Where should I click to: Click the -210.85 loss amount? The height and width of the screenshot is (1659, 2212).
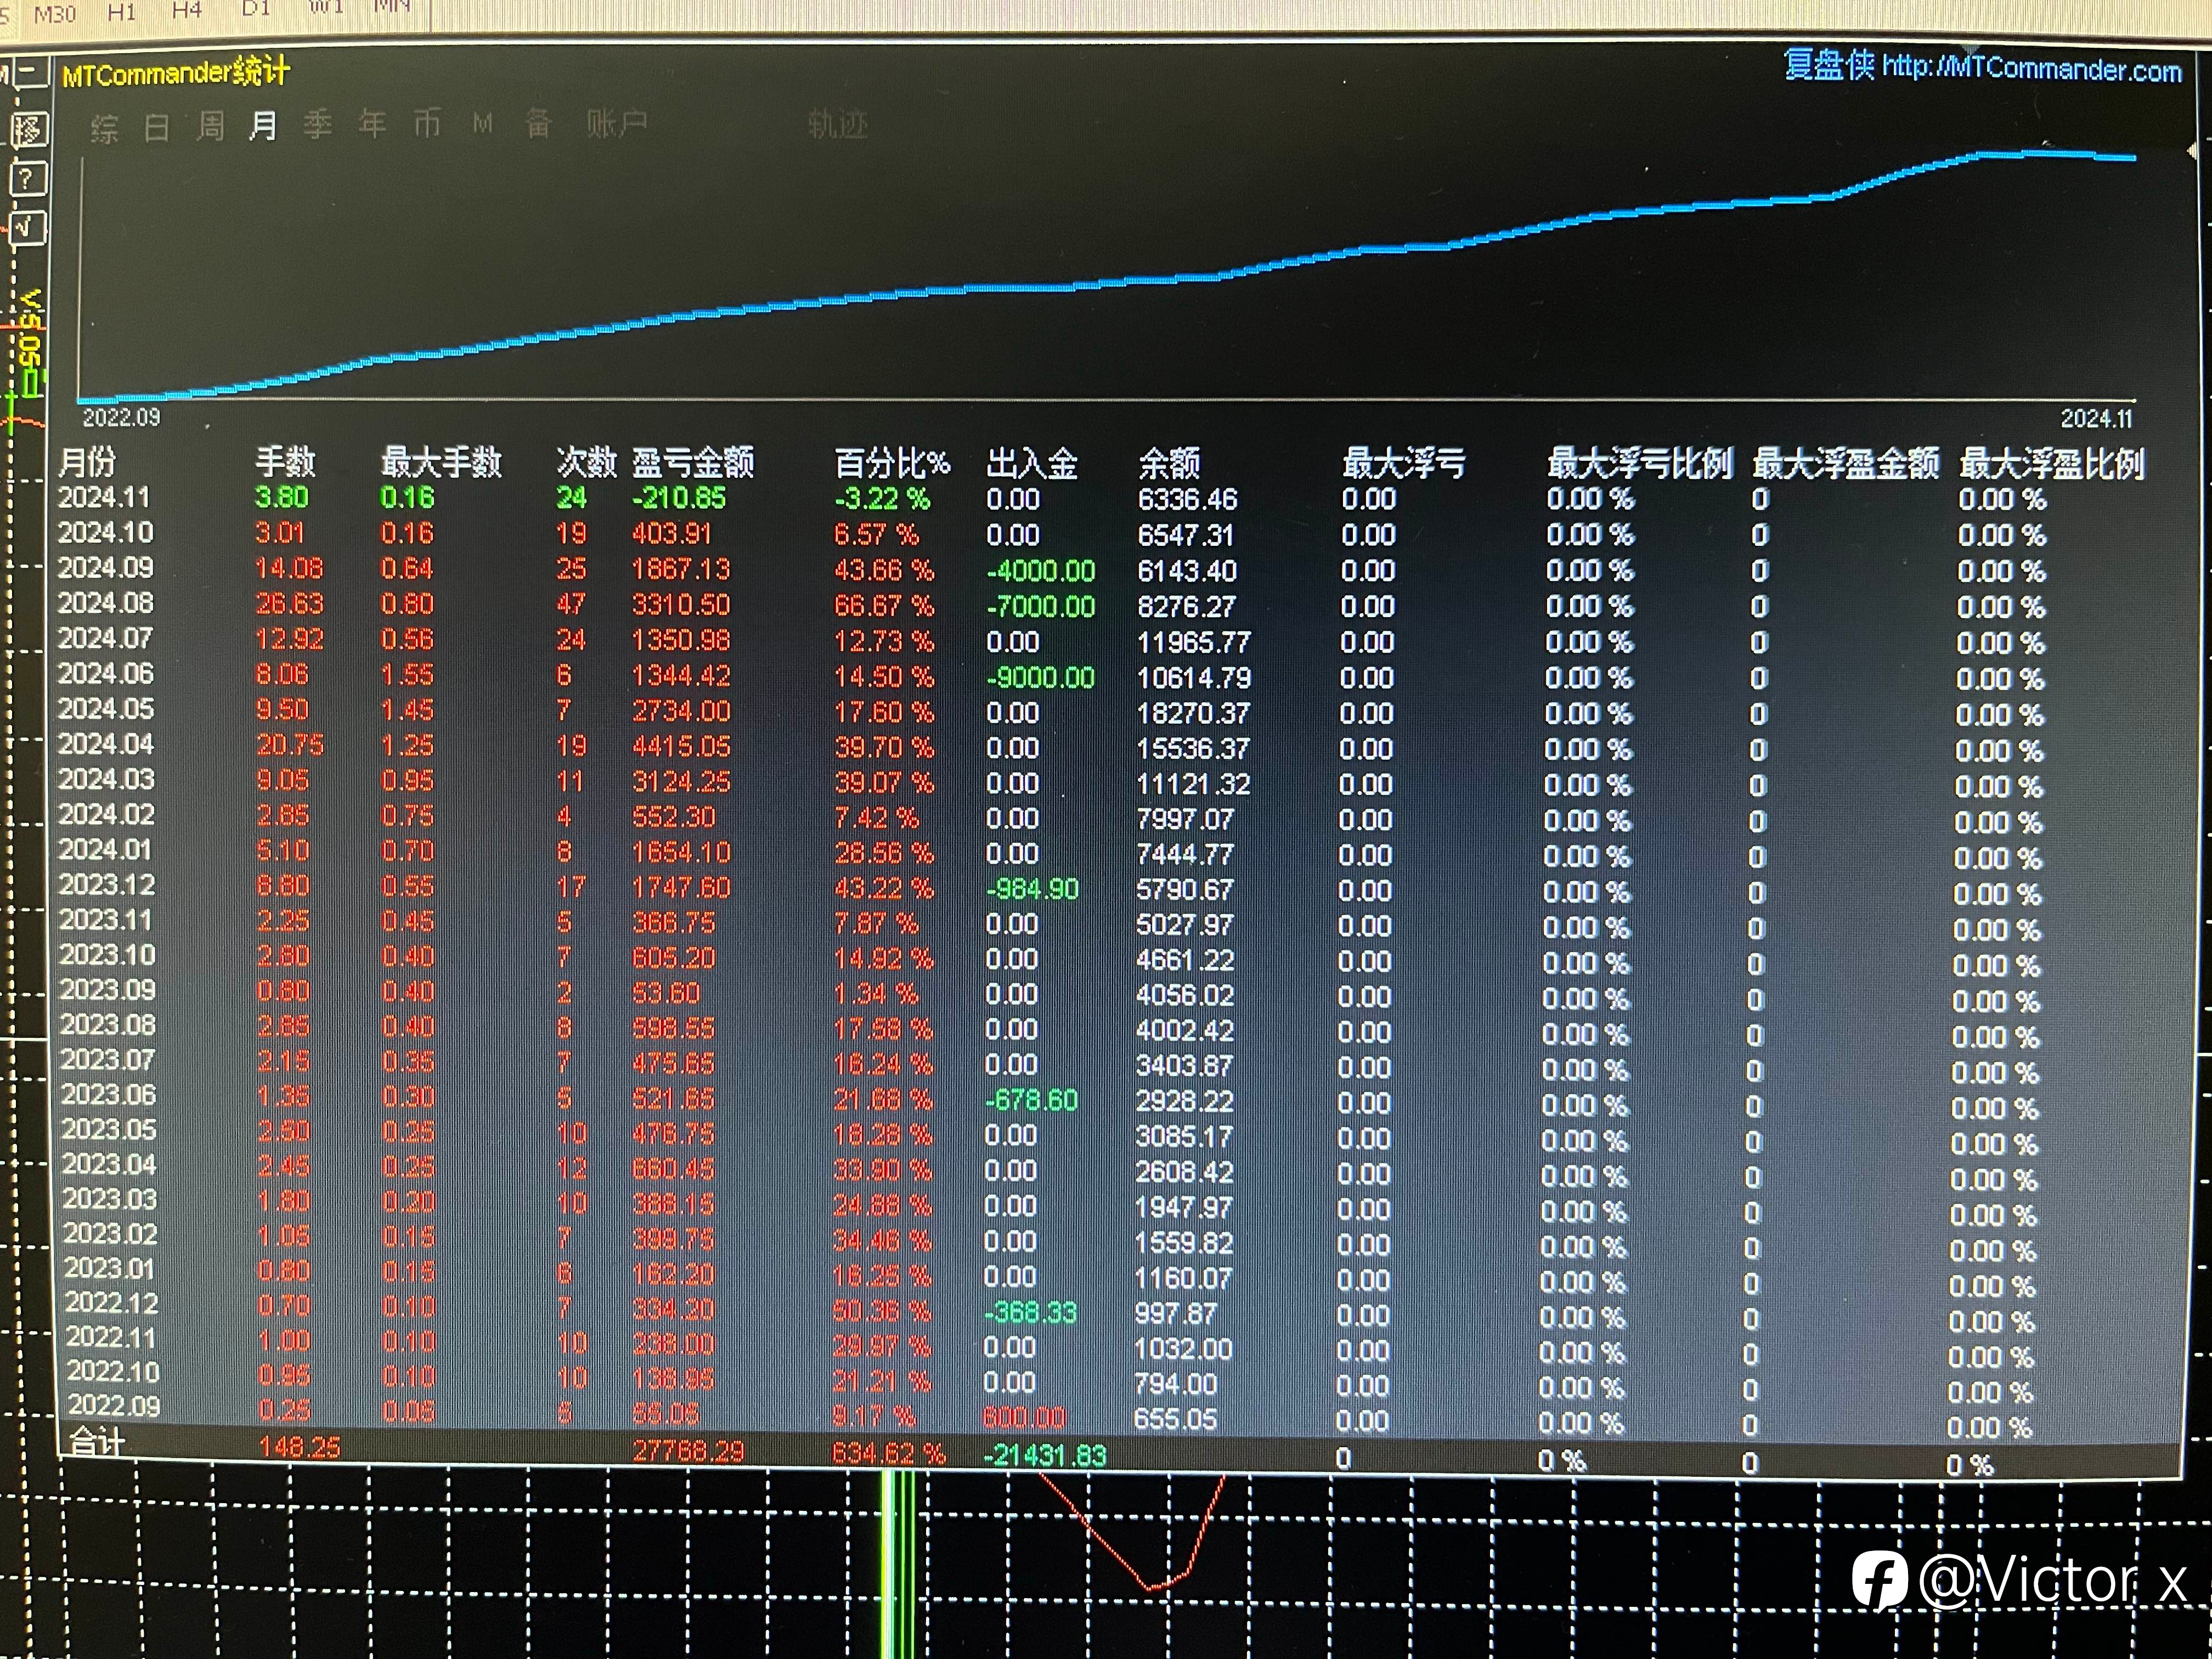[x=679, y=498]
